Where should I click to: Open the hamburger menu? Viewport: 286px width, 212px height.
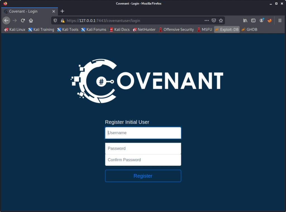[280, 20]
